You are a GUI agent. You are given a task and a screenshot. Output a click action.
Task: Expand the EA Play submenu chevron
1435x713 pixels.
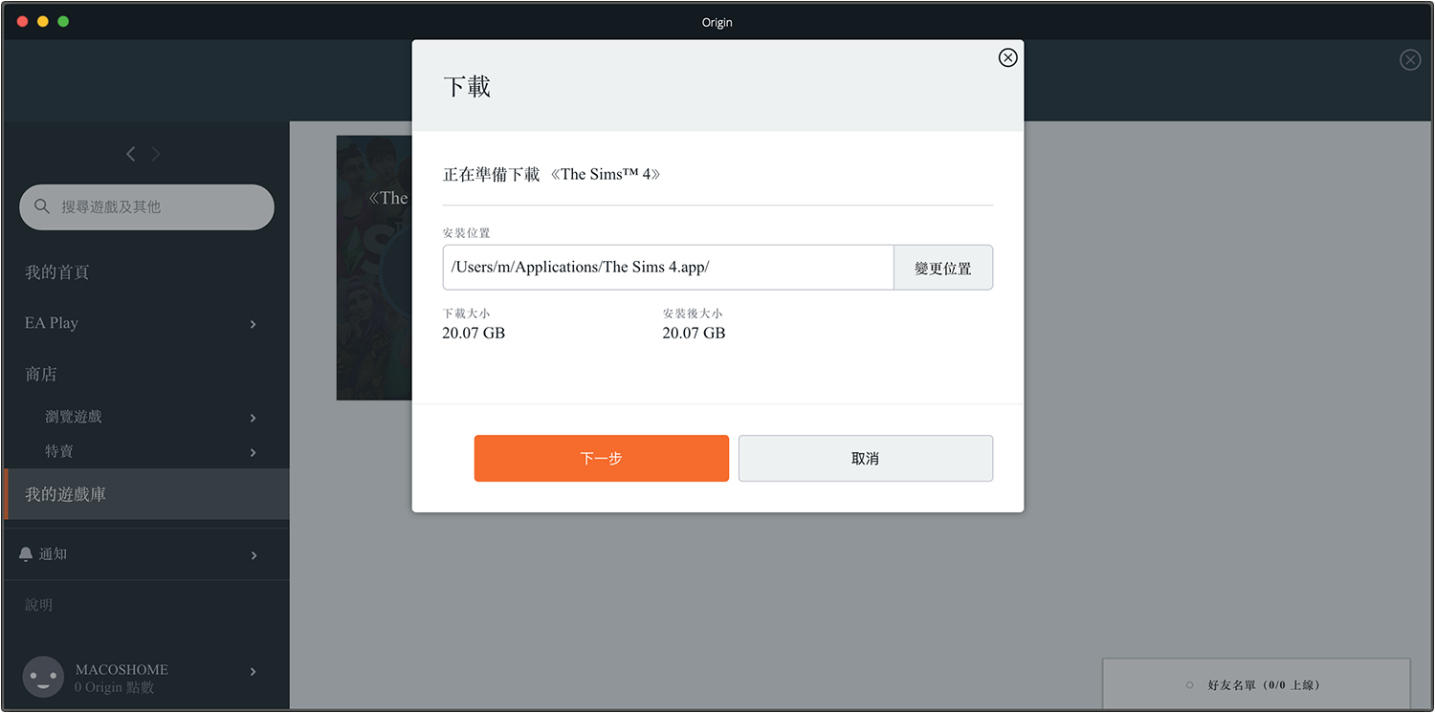[253, 324]
